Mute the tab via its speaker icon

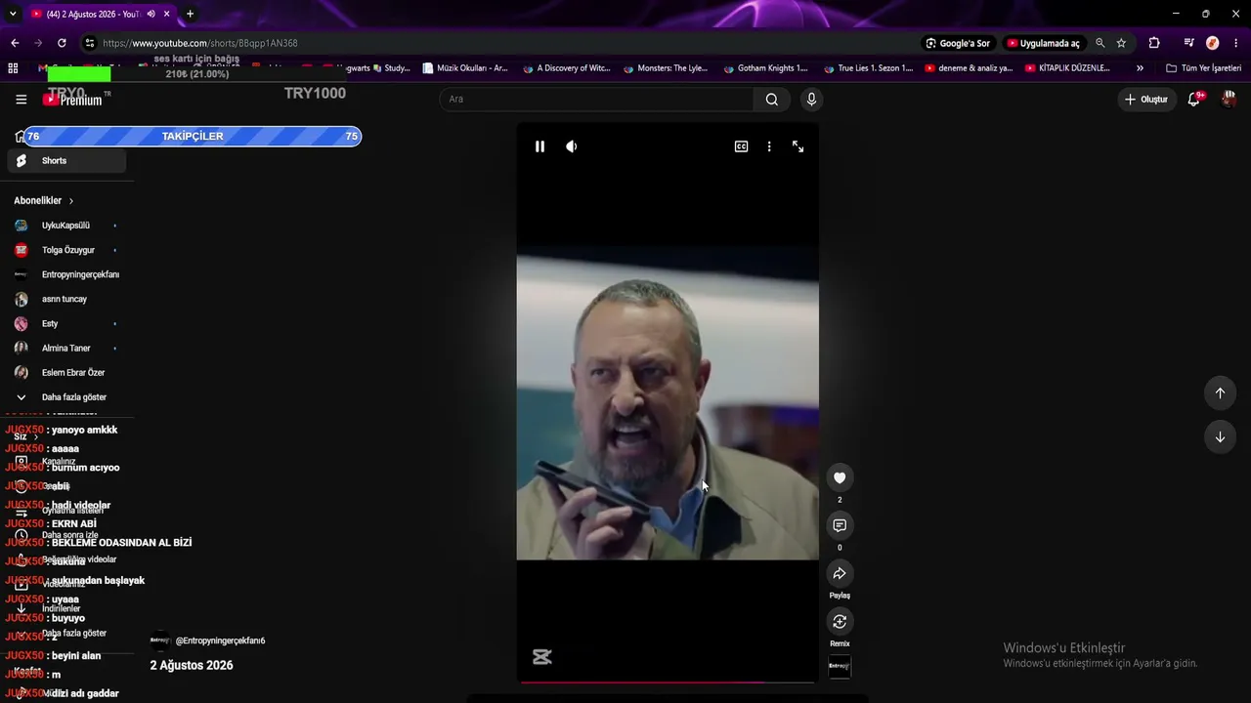[x=151, y=14]
